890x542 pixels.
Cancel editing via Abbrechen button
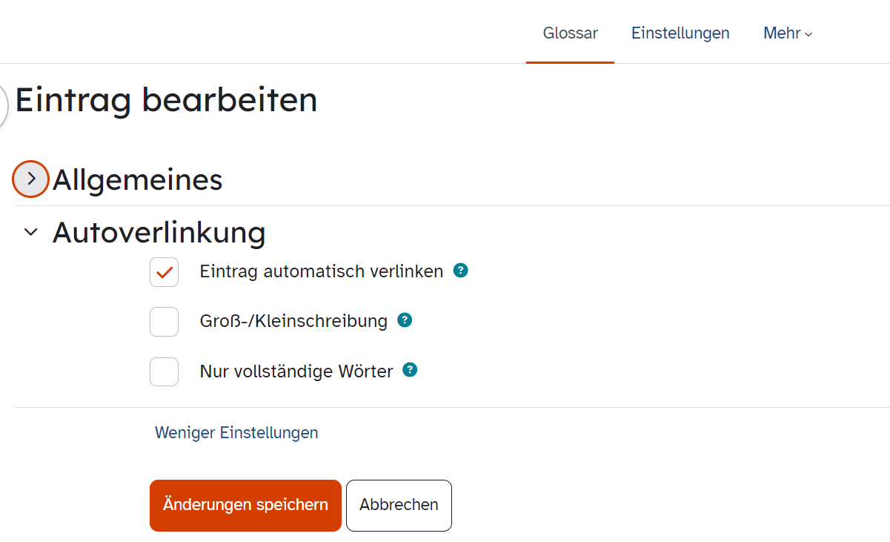[x=399, y=506]
